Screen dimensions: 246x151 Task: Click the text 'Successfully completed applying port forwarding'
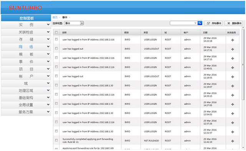coord(88,139)
